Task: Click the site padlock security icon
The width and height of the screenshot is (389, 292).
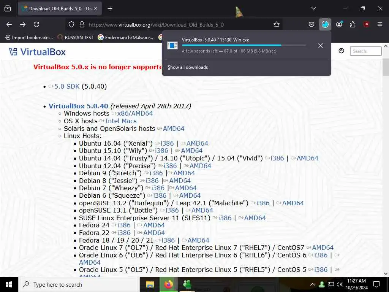Action: 82,24
